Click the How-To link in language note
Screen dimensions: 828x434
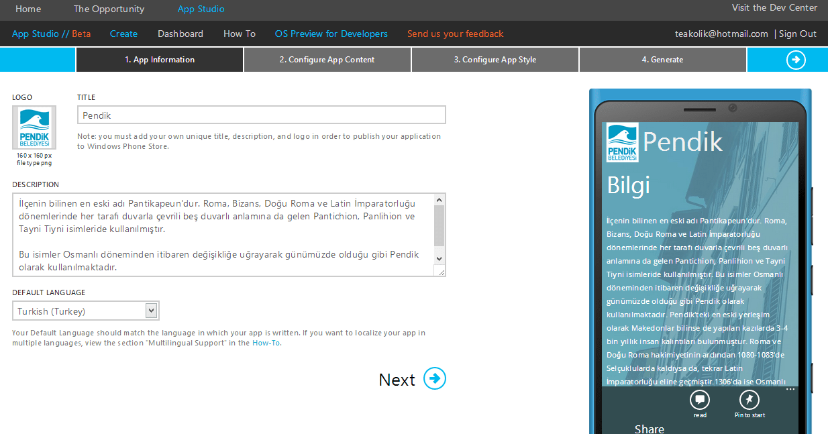266,343
